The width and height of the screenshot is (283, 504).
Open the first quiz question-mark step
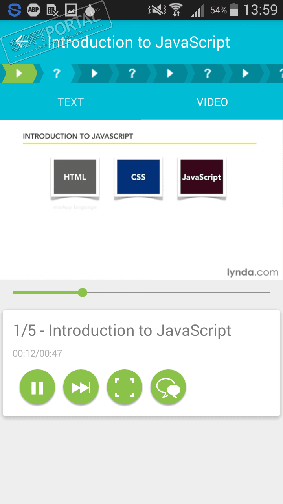tap(57, 73)
